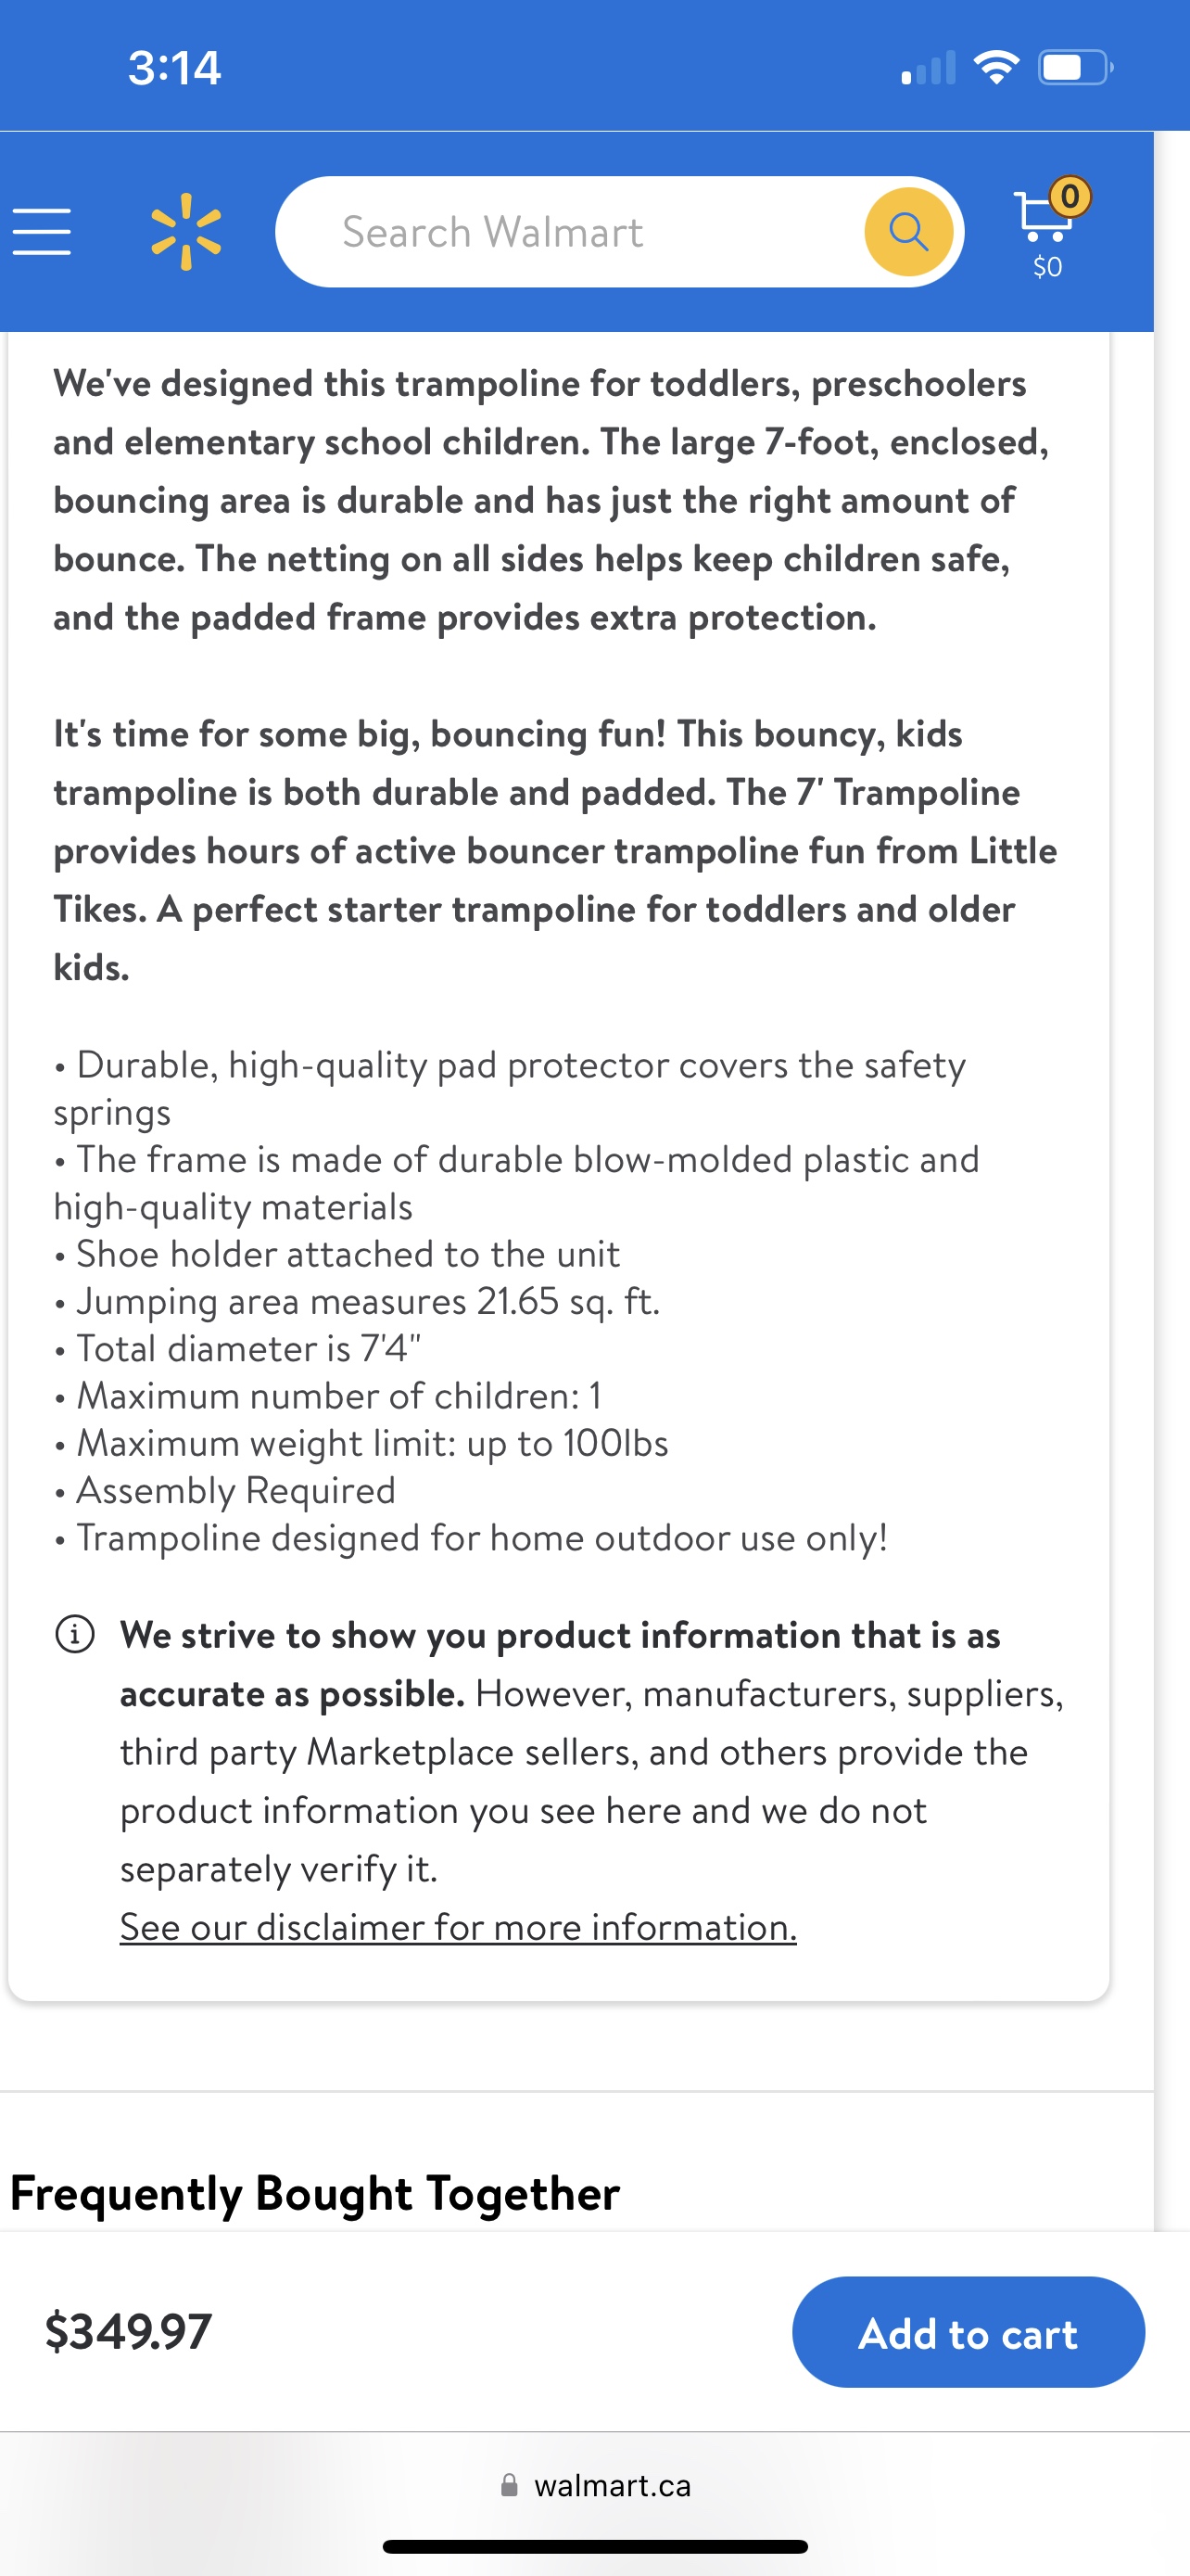Tap the cellular signal bars
1190x2576 pixels.
tap(929, 68)
